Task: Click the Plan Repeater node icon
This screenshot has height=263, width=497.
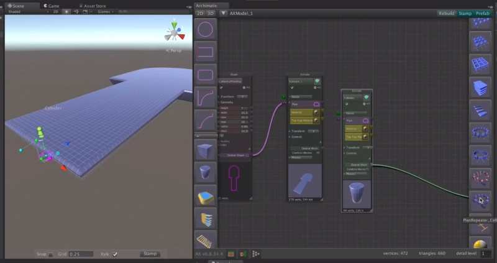Action: (478, 200)
